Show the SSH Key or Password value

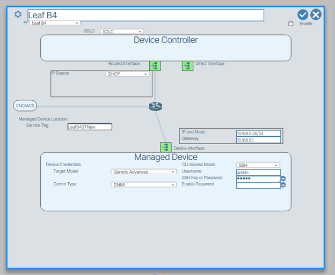tap(283, 179)
